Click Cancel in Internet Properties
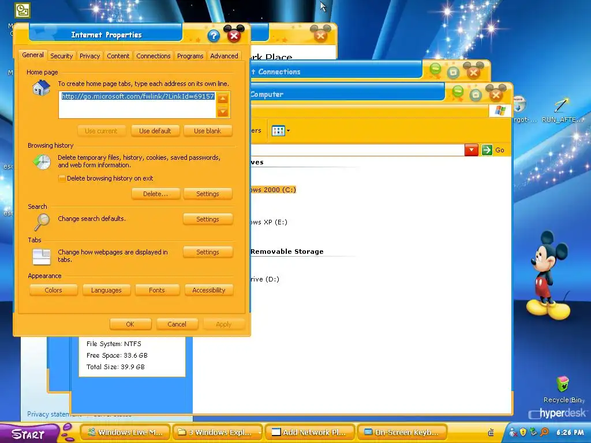Screen dimensions: 591x443 tap(177, 324)
